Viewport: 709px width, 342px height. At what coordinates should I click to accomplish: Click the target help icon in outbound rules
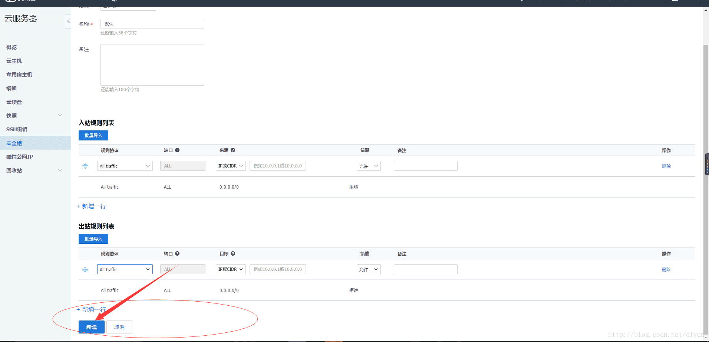(233, 253)
